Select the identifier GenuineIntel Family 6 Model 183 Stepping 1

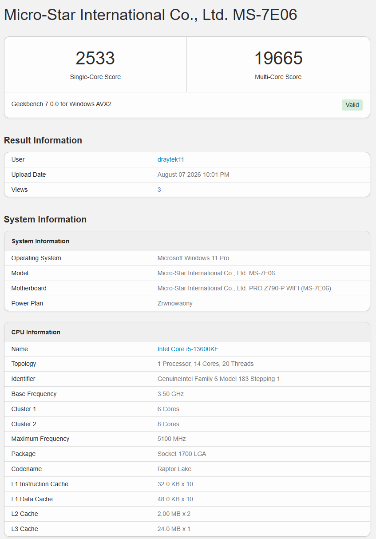click(219, 379)
